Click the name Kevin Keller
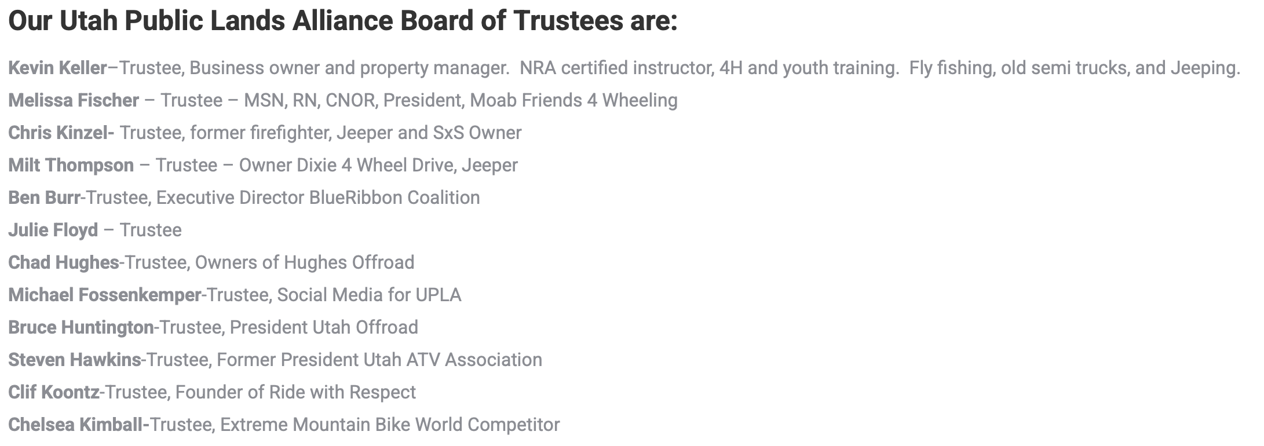 [57, 68]
